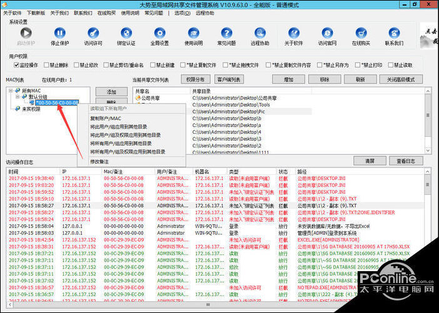439x313 pixels.
Task: Click the 客户端列表 button
Action: click(229, 79)
